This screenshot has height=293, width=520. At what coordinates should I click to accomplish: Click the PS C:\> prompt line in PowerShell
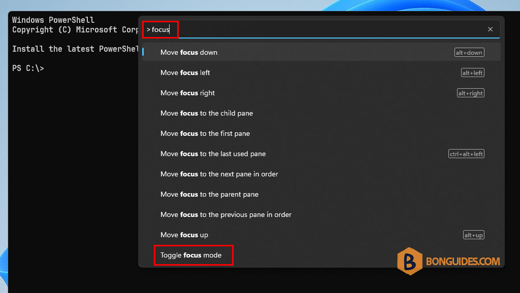pos(28,68)
